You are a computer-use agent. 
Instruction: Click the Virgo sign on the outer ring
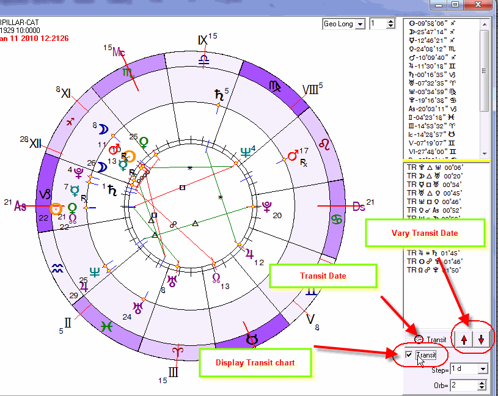(x=276, y=86)
